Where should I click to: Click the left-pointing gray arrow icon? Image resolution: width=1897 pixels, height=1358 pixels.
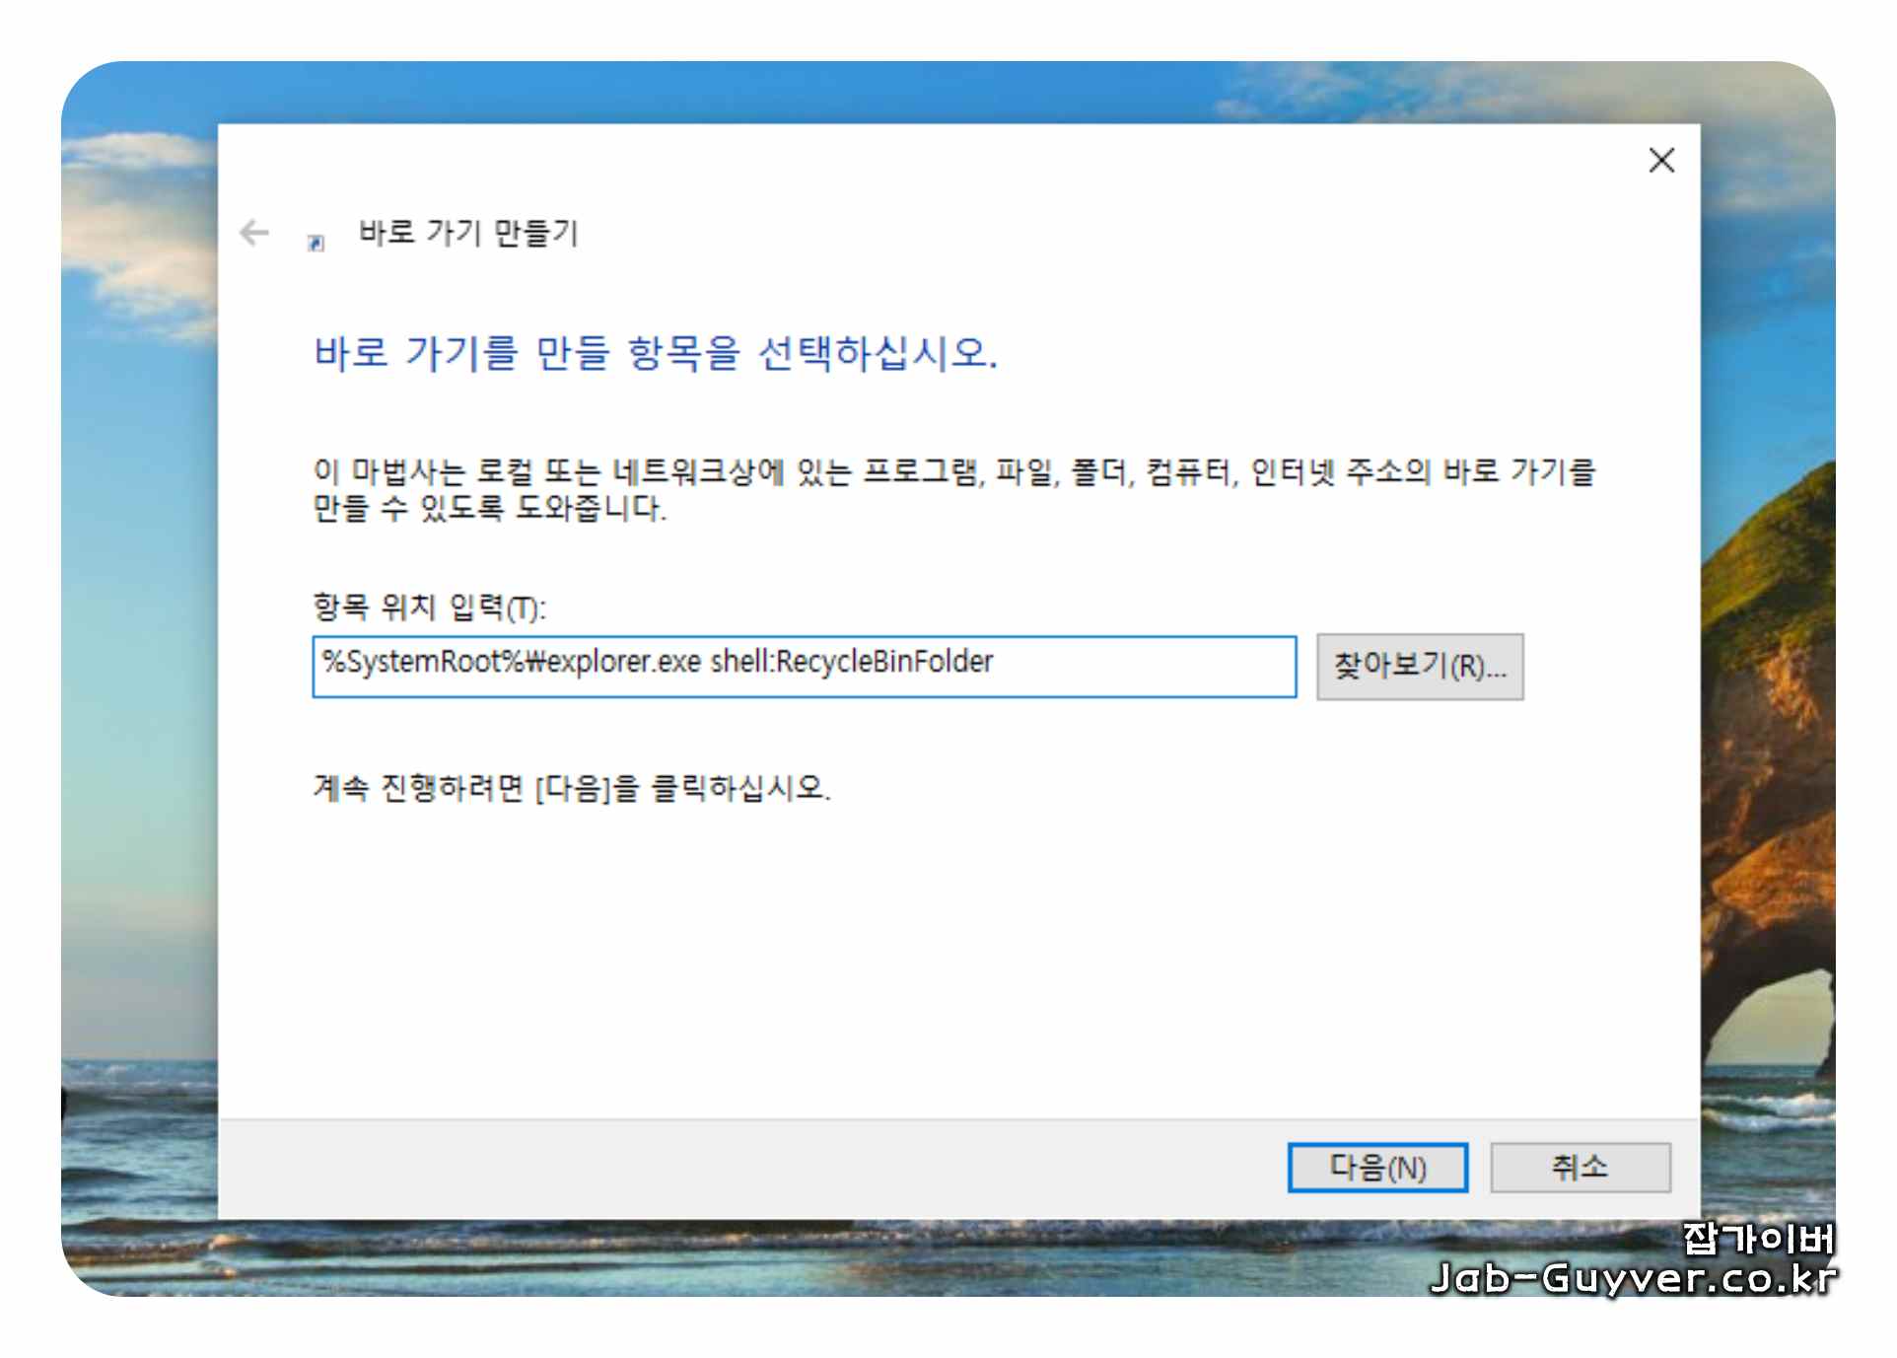pos(255,232)
